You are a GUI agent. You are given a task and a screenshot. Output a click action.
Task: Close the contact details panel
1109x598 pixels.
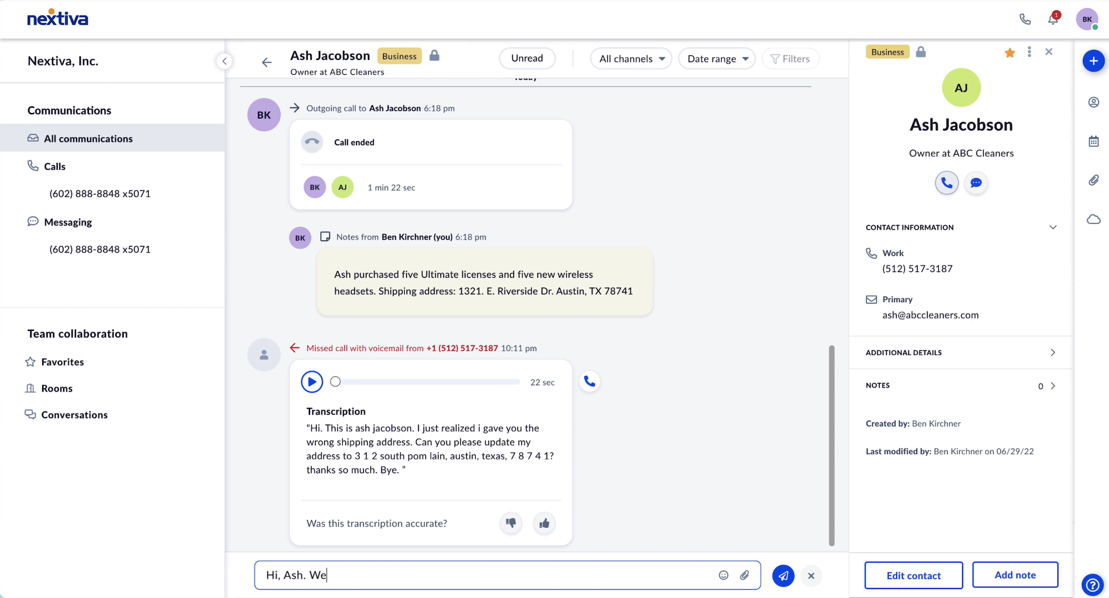(1049, 52)
